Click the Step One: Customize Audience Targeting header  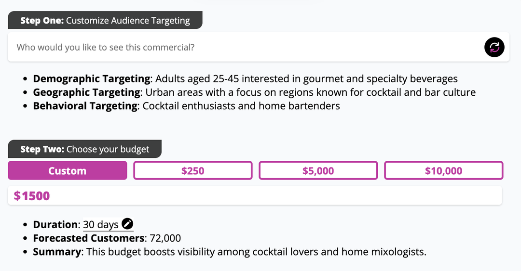(x=105, y=20)
